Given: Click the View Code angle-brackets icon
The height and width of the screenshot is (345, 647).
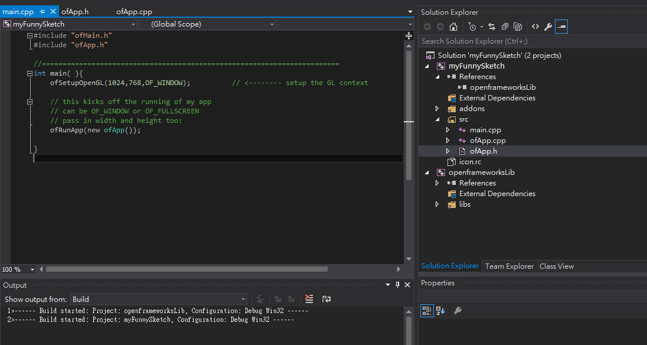Looking at the screenshot, I should pyautogui.click(x=535, y=27).
